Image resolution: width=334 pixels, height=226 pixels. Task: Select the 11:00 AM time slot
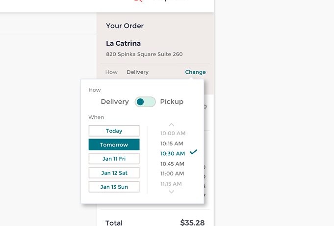(172, 173)
